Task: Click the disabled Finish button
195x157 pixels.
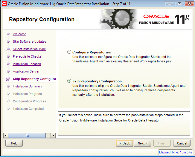Action: (x=162, y=143)
